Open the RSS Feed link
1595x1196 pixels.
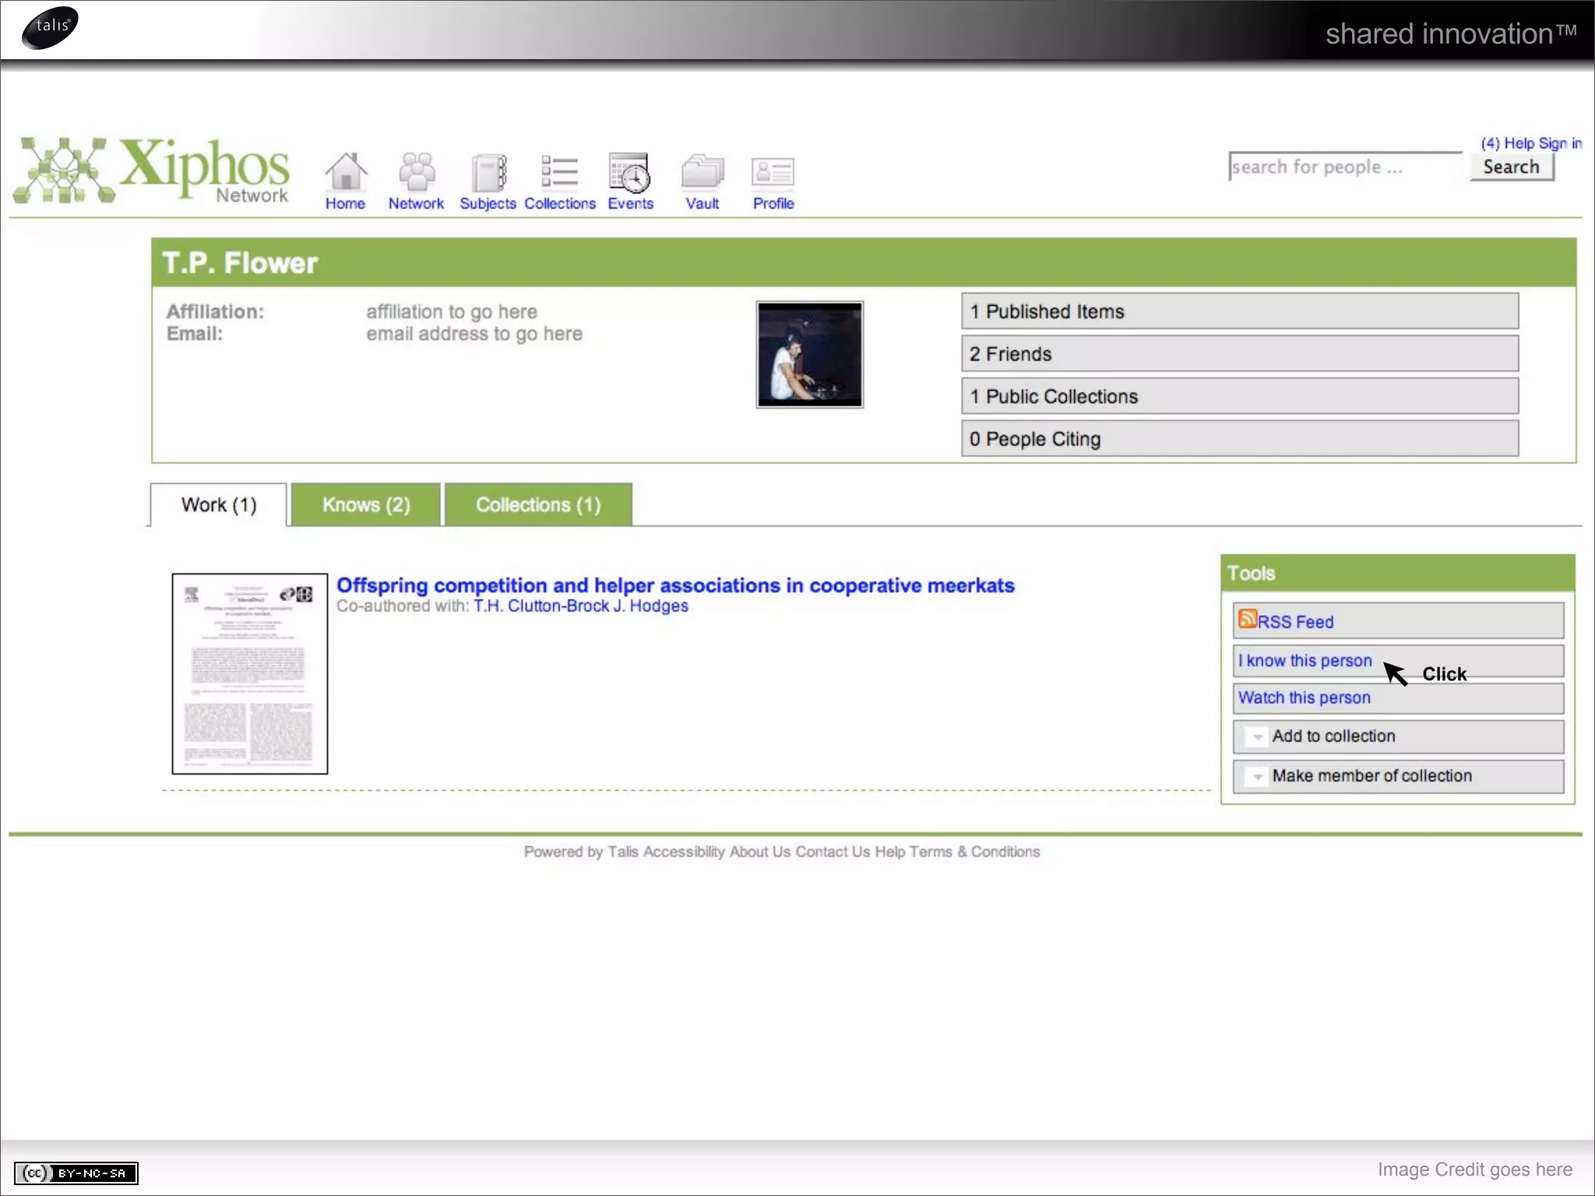(1295, 622)
